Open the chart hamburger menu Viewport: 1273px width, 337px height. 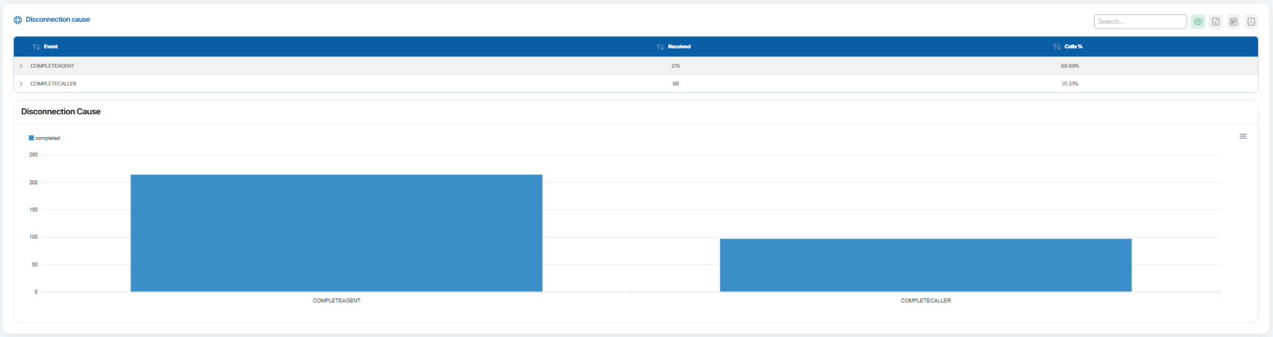tap(1243, 137)
